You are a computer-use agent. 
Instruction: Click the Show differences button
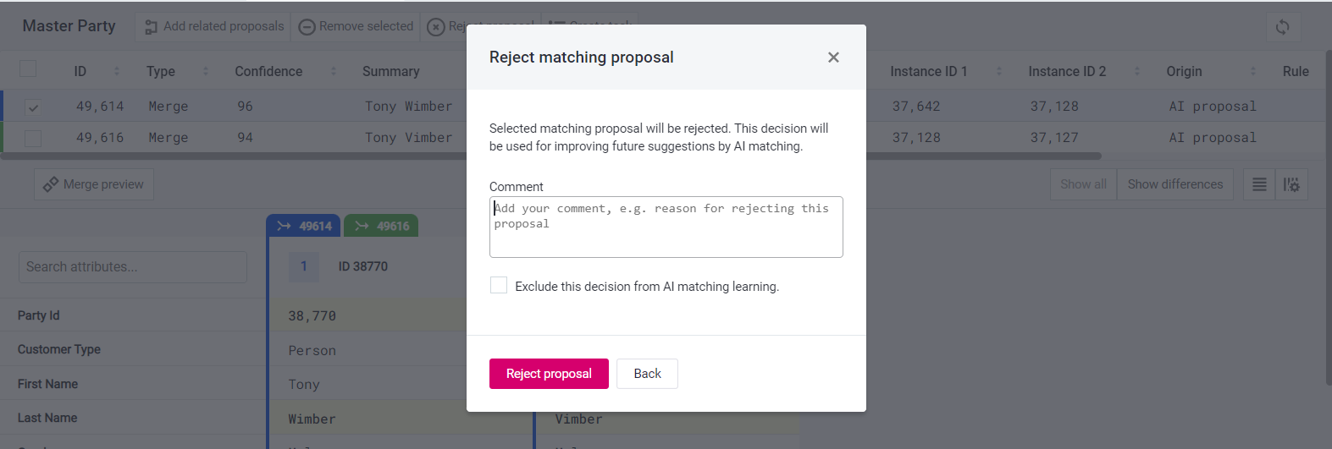point(1174,184)
